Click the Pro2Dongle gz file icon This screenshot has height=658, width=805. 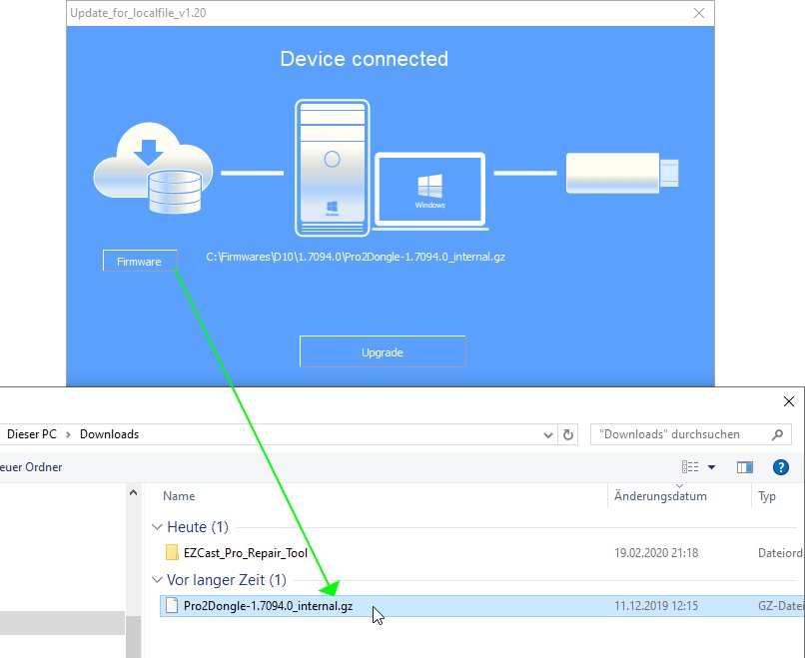(172, 606)
